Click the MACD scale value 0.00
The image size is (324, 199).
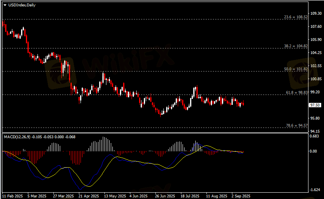click(313, 151)
